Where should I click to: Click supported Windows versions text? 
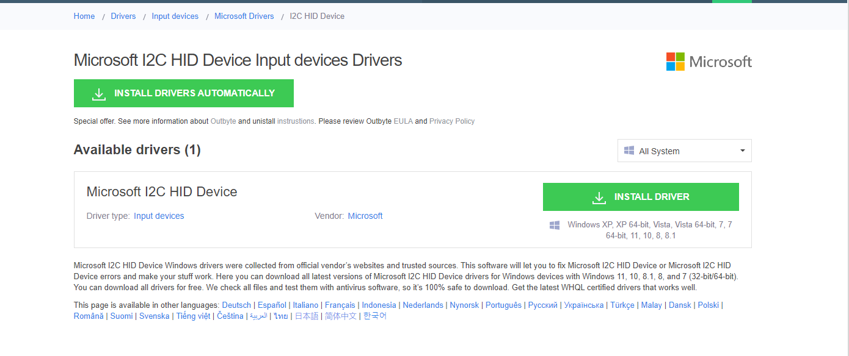(649, 230)
